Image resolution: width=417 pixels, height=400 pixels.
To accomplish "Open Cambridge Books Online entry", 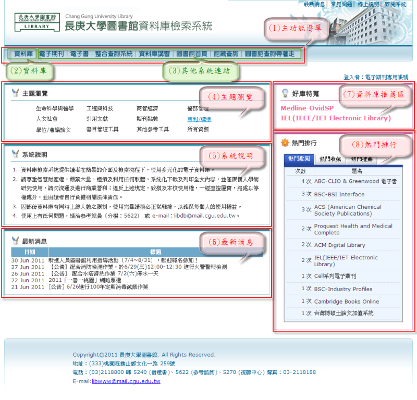I will pos(347,302).
